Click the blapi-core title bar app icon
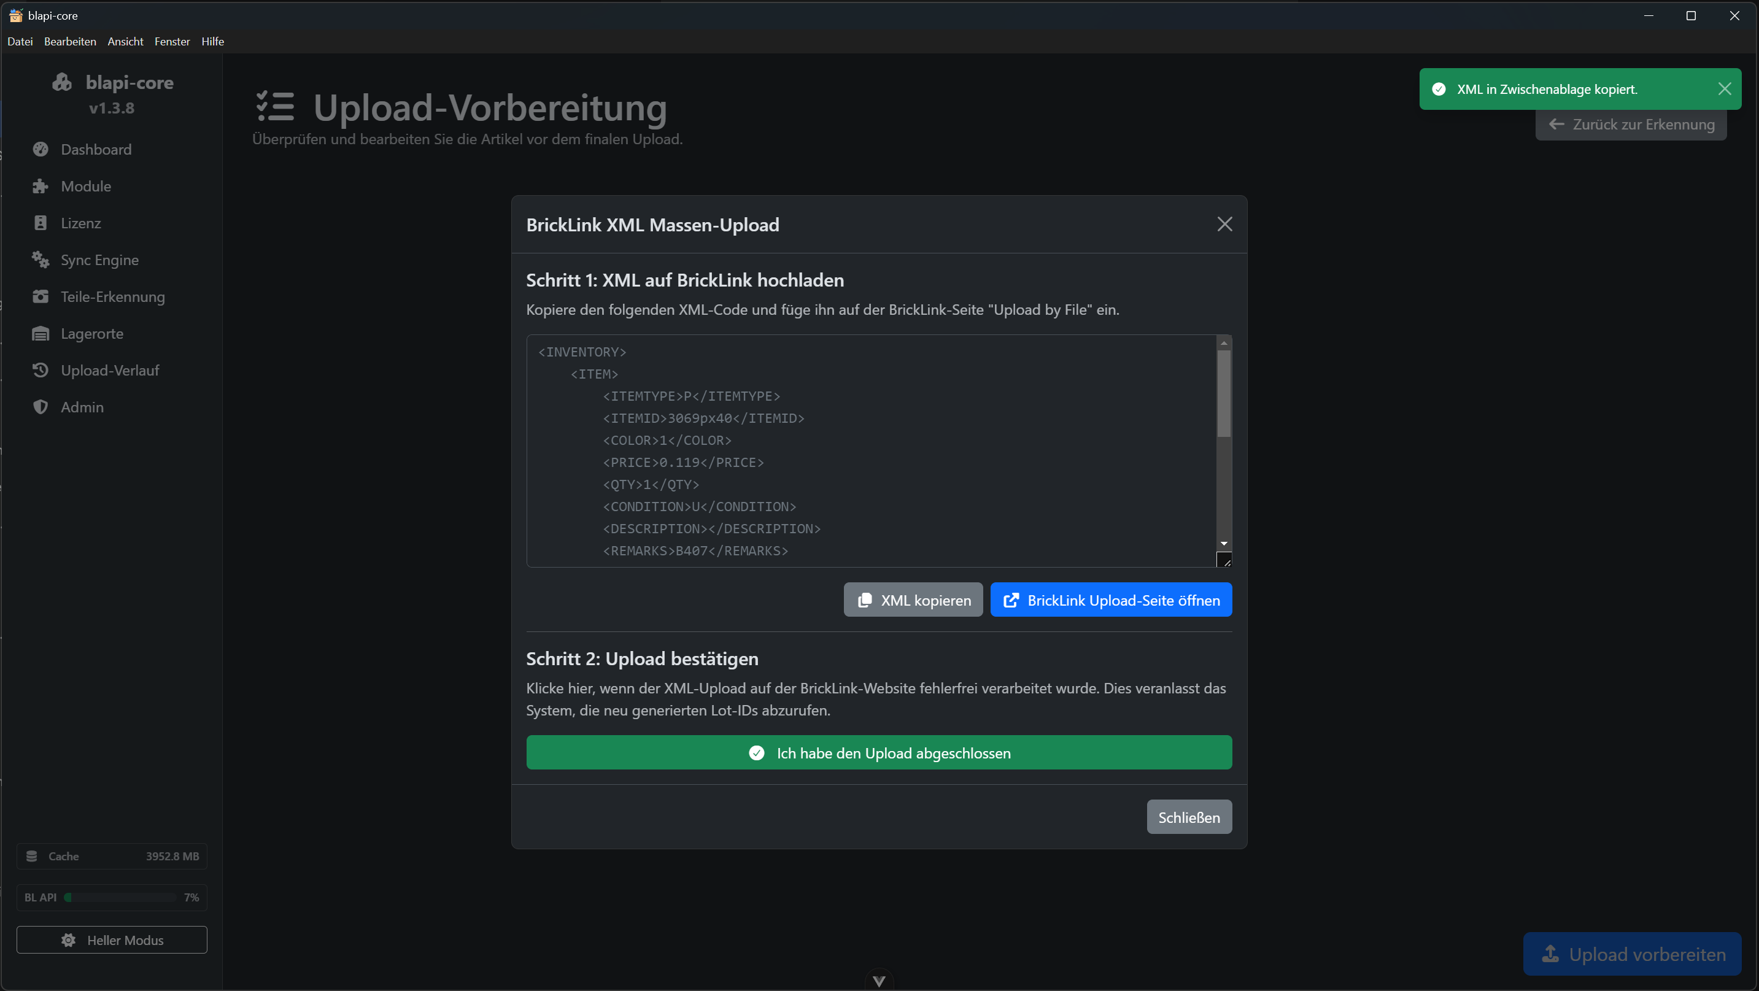 pyautogui.click(x=16, y=15)
